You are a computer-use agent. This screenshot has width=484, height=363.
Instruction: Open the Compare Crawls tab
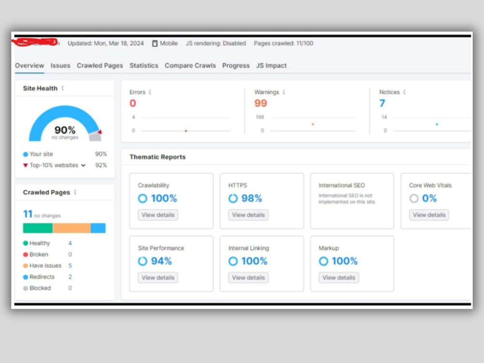point(190,65)
